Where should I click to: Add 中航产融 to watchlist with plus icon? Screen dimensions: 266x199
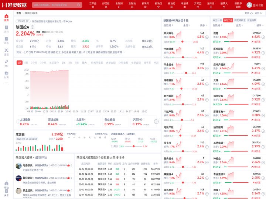coord(207,115)
